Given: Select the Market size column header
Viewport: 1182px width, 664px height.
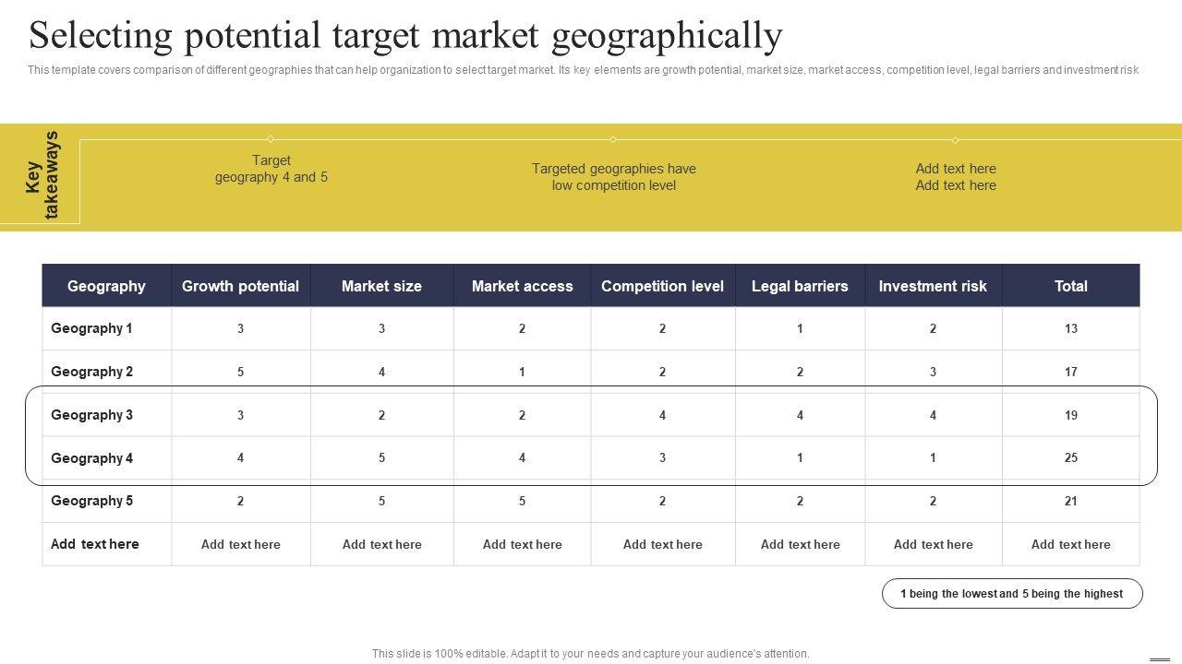Looking at the screenshot, I should [381, 286].
